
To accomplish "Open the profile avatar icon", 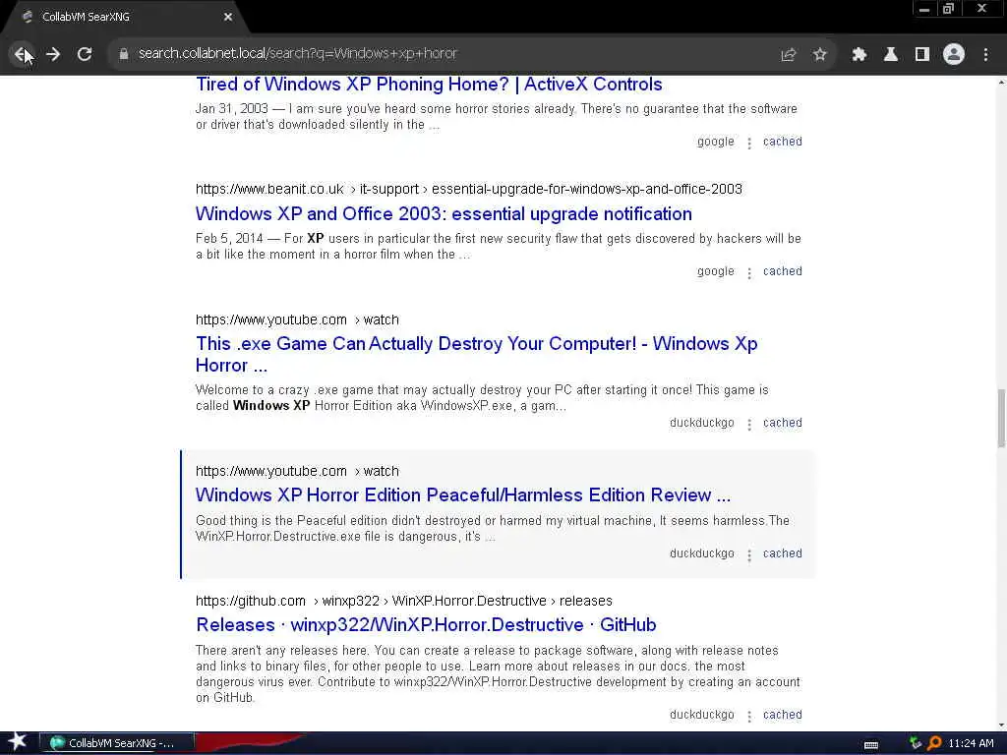I will tap(954, 55).
